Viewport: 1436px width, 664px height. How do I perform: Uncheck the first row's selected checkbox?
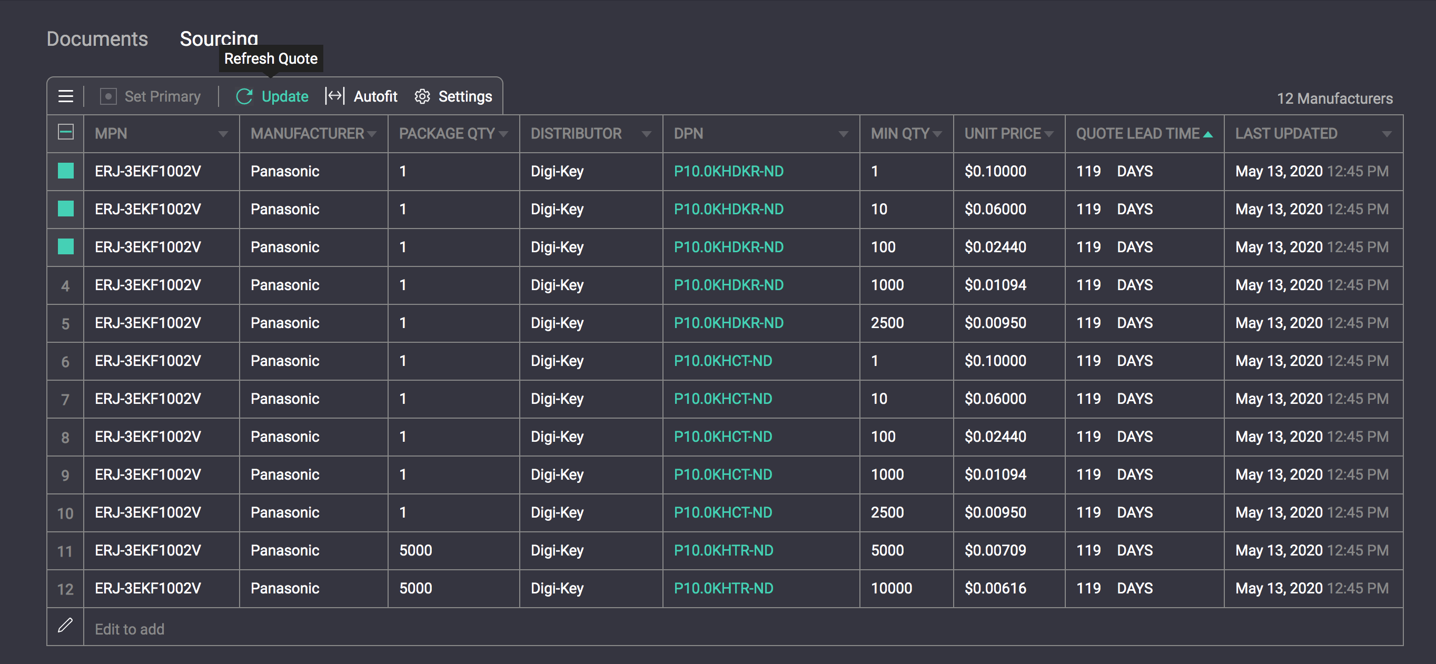click(66, 171)
